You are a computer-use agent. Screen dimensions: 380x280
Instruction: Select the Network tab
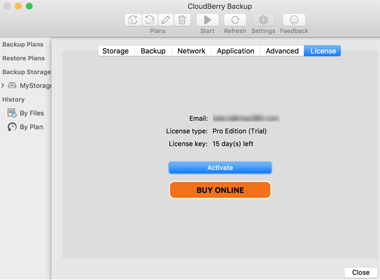(x=191, y=51)
